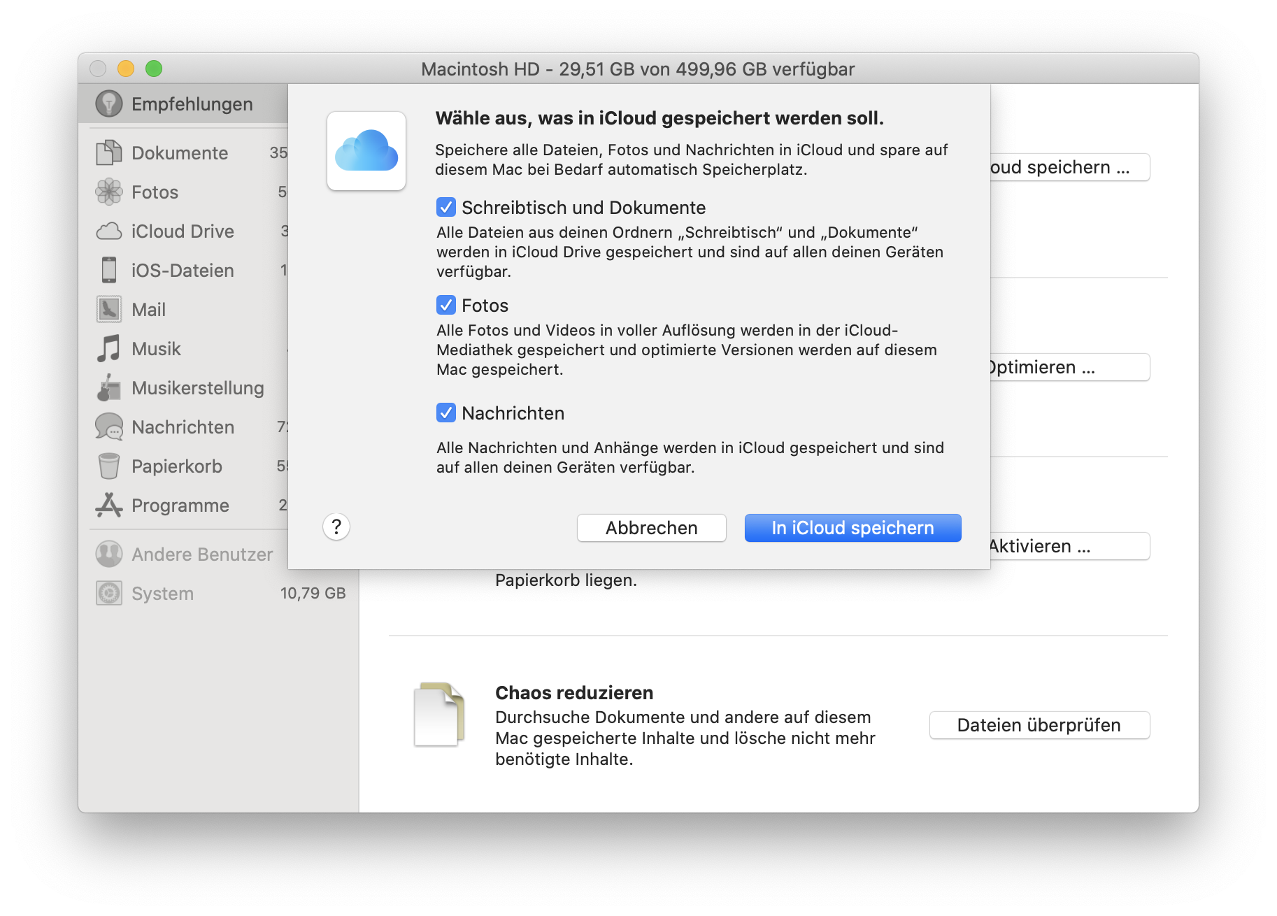Image resolution: width=1277 pixels, height=916 pixels.
Task: Click the window title Macintosh HD text
Action: 638,69
